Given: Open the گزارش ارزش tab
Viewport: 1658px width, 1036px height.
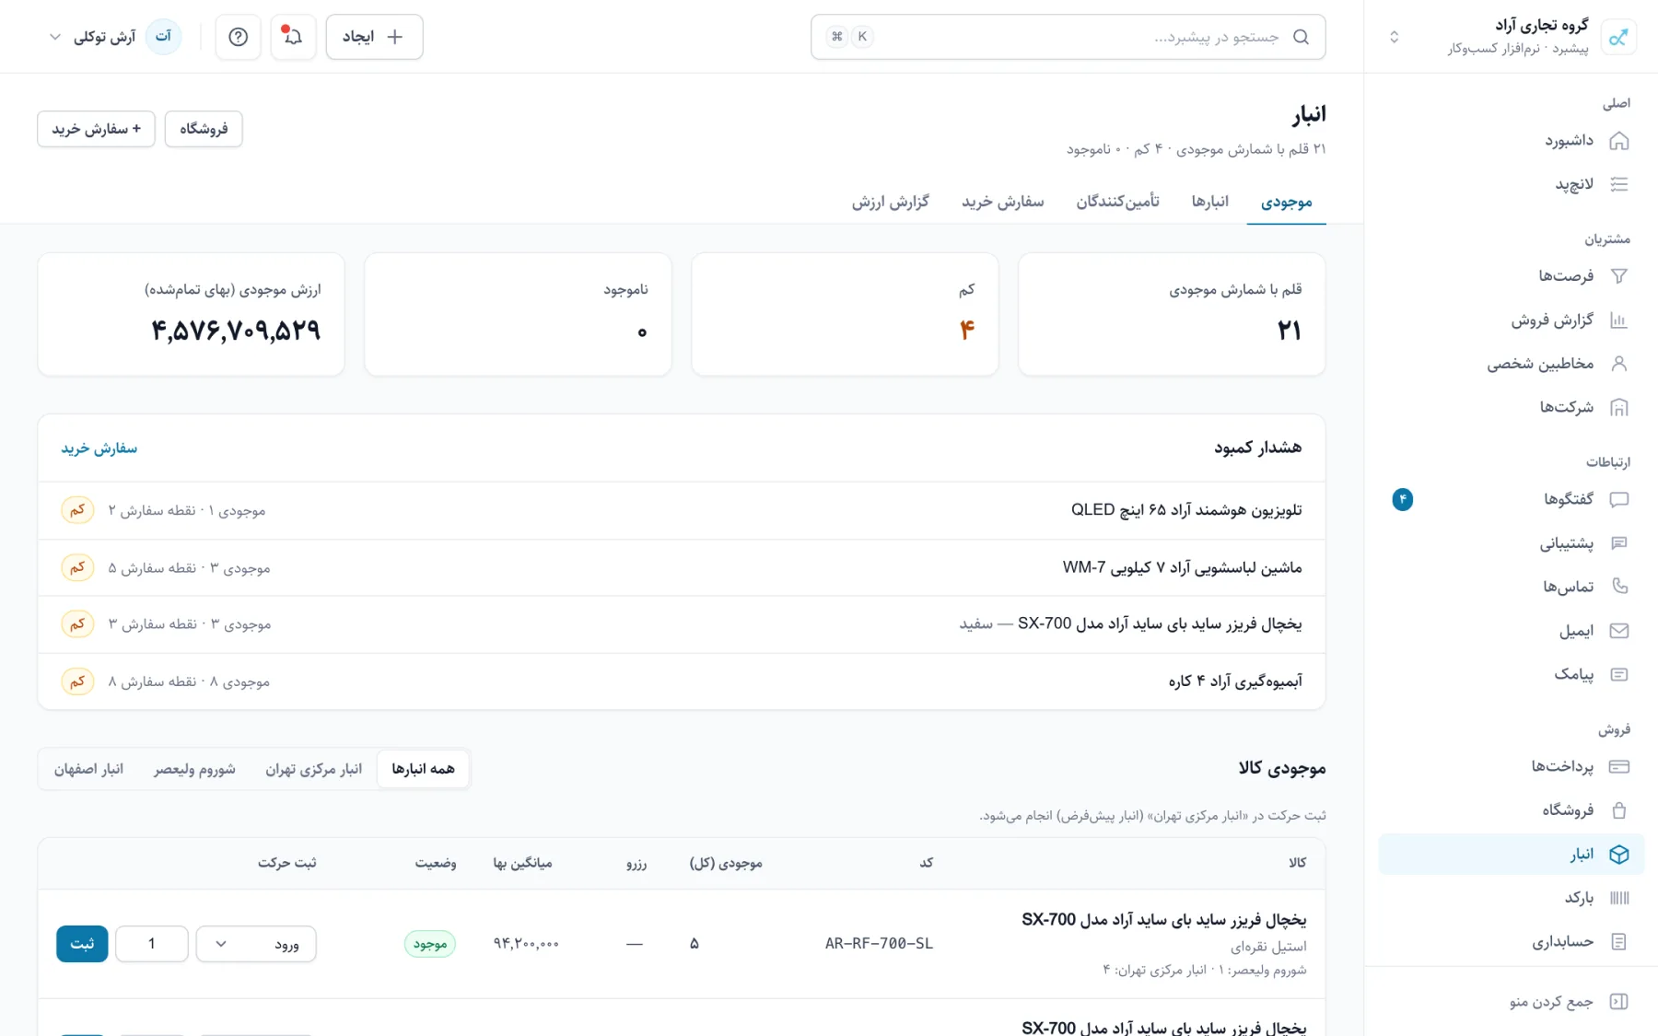Looking at the screenshot, I should click(891, 202).
